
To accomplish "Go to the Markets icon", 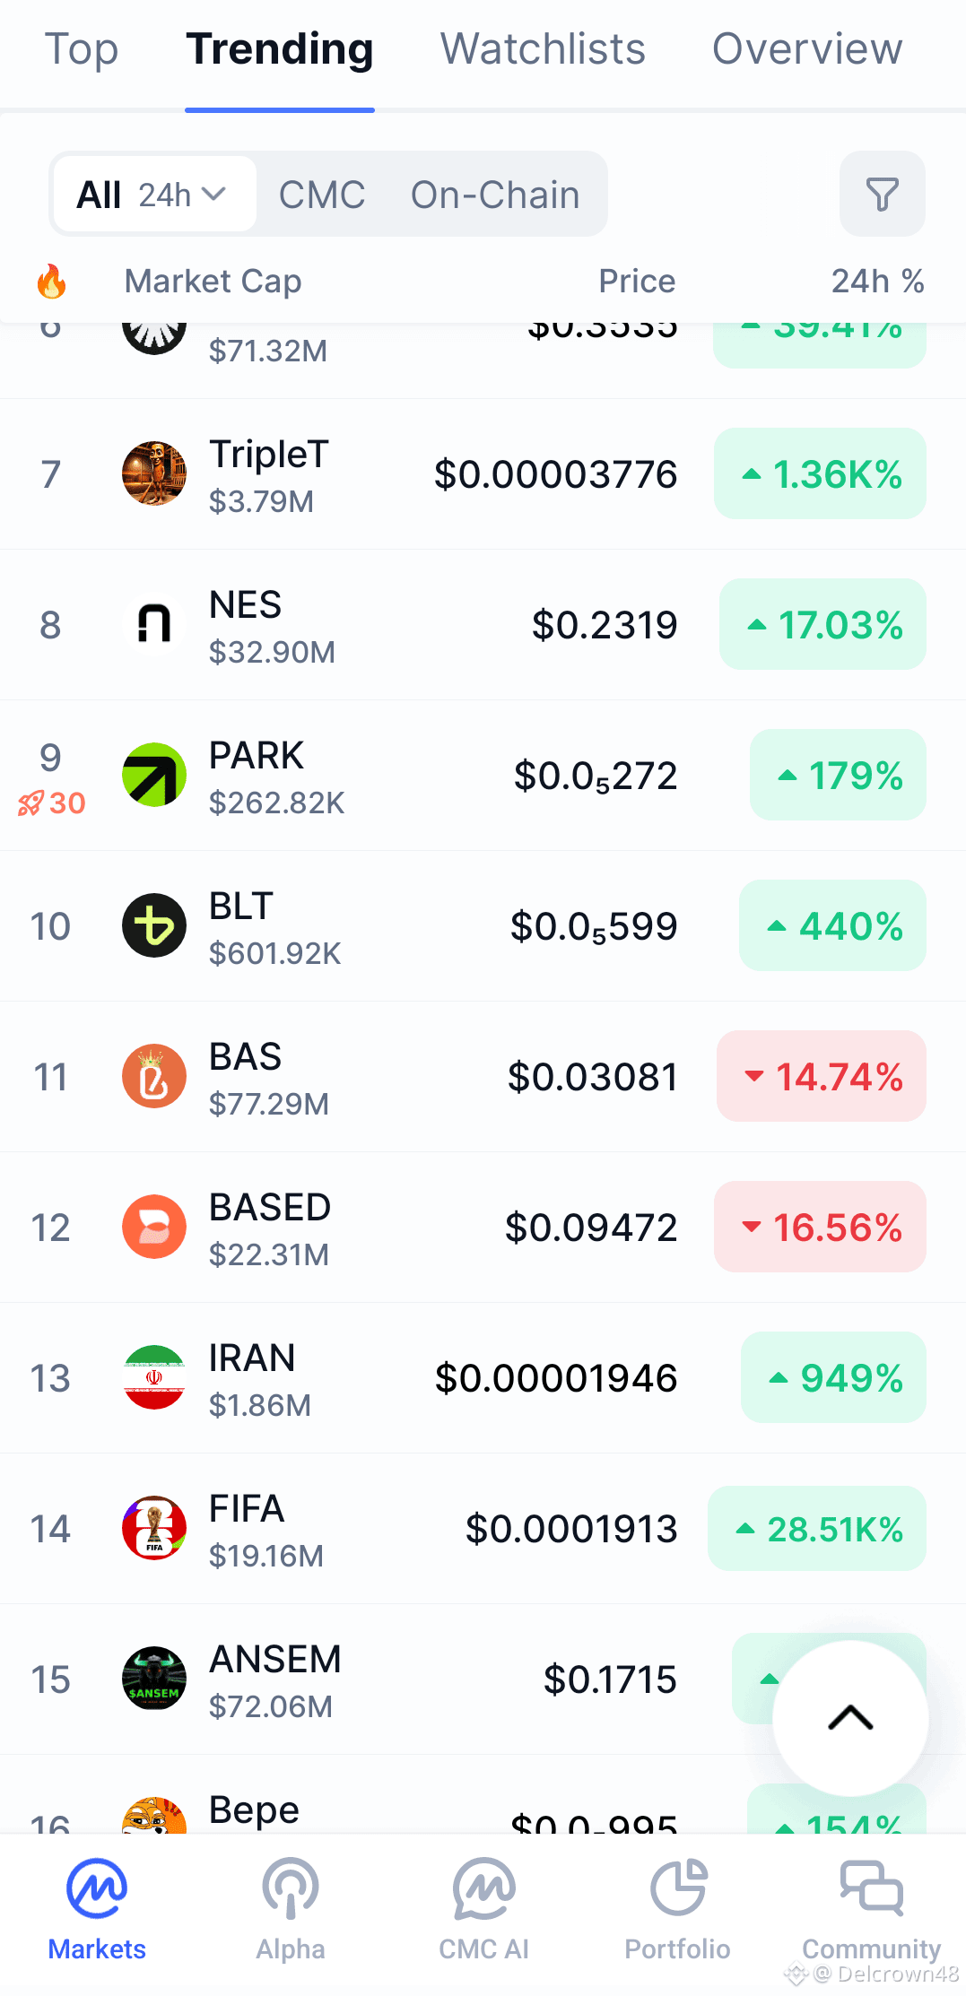I will point(97,1888).
